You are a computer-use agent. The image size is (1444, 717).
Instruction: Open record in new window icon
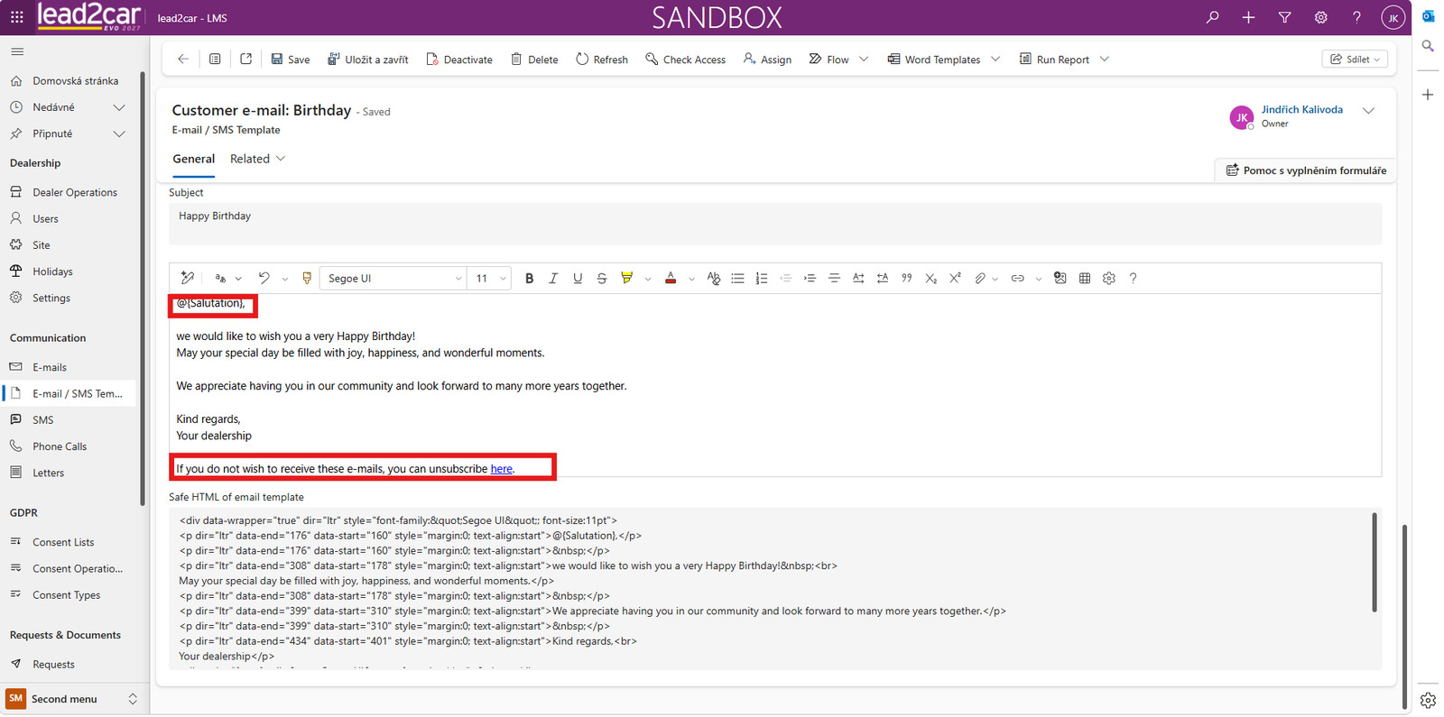245,59
